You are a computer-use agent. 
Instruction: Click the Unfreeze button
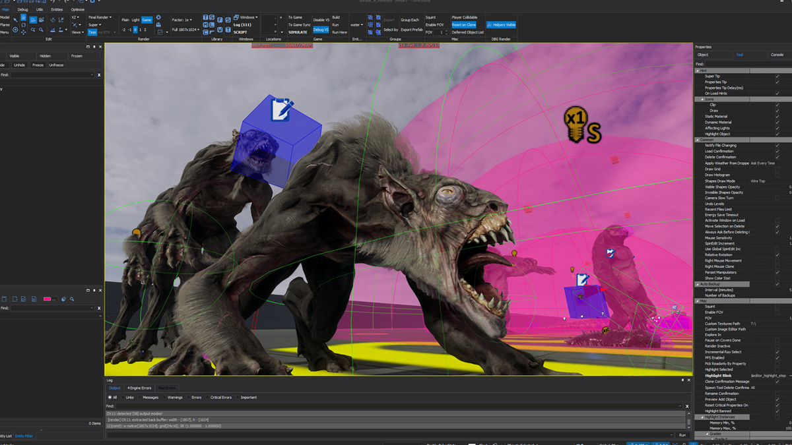pos(57,65)
